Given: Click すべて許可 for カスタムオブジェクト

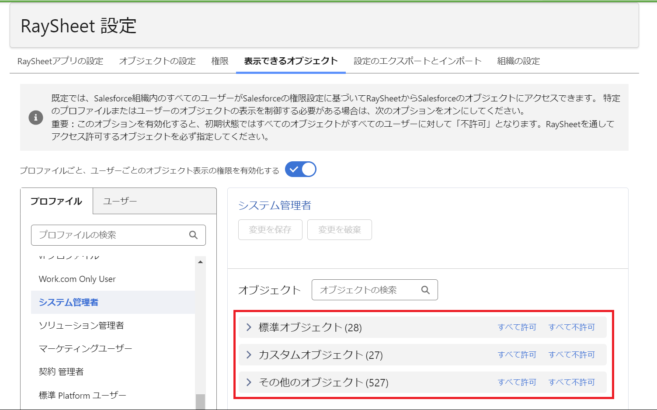Looking at the screenshot, I should (x=517, y=355).
